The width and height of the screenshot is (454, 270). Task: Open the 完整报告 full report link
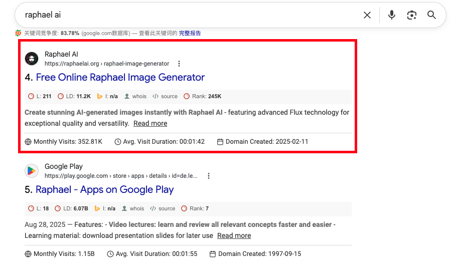click(x=190, y=33)
